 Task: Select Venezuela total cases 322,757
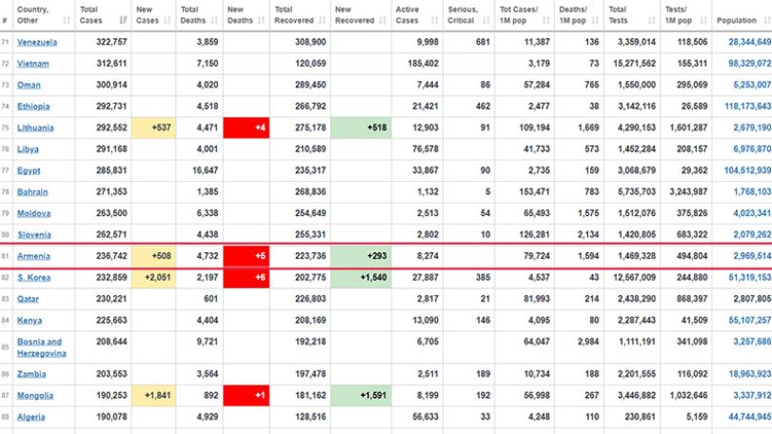pos(111,42)
